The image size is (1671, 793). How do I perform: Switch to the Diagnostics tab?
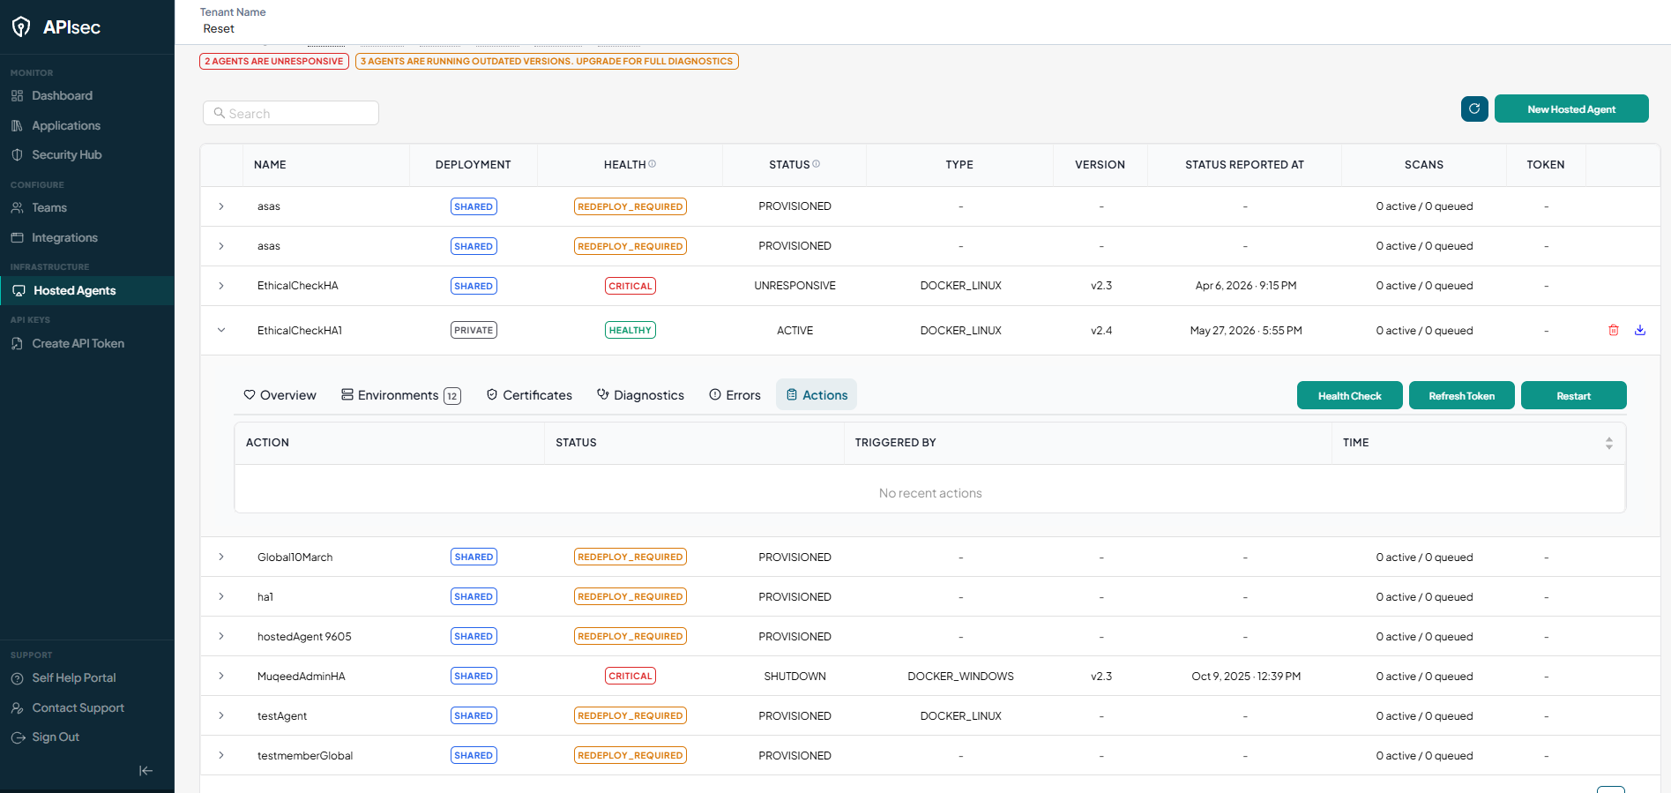click(640, 395)
